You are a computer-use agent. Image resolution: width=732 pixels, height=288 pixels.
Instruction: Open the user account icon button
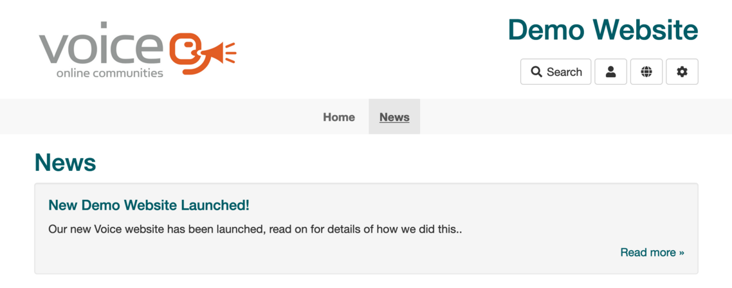coord(610,72)
